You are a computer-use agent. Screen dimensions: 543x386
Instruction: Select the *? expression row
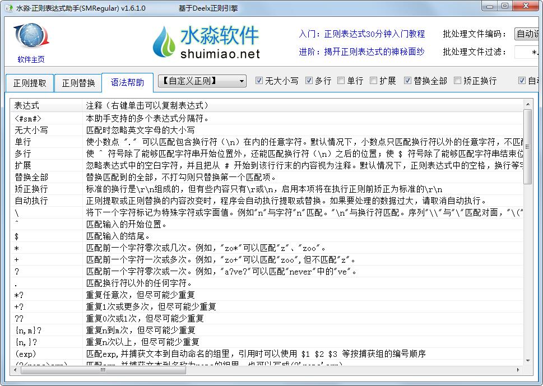pyautogui.click(x=267, y=295)
